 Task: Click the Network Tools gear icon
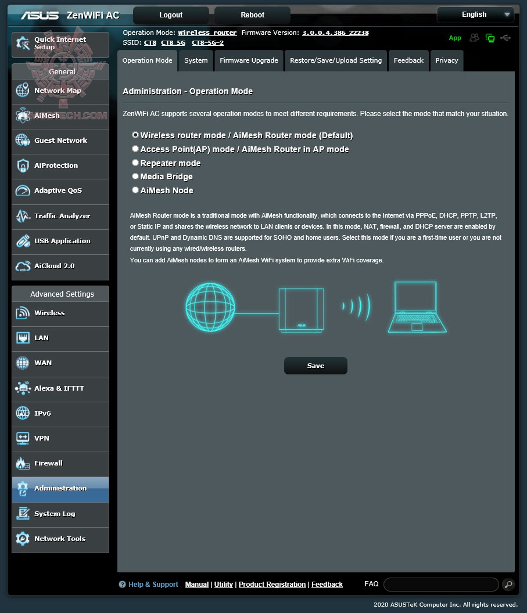[x=23, y=539]
